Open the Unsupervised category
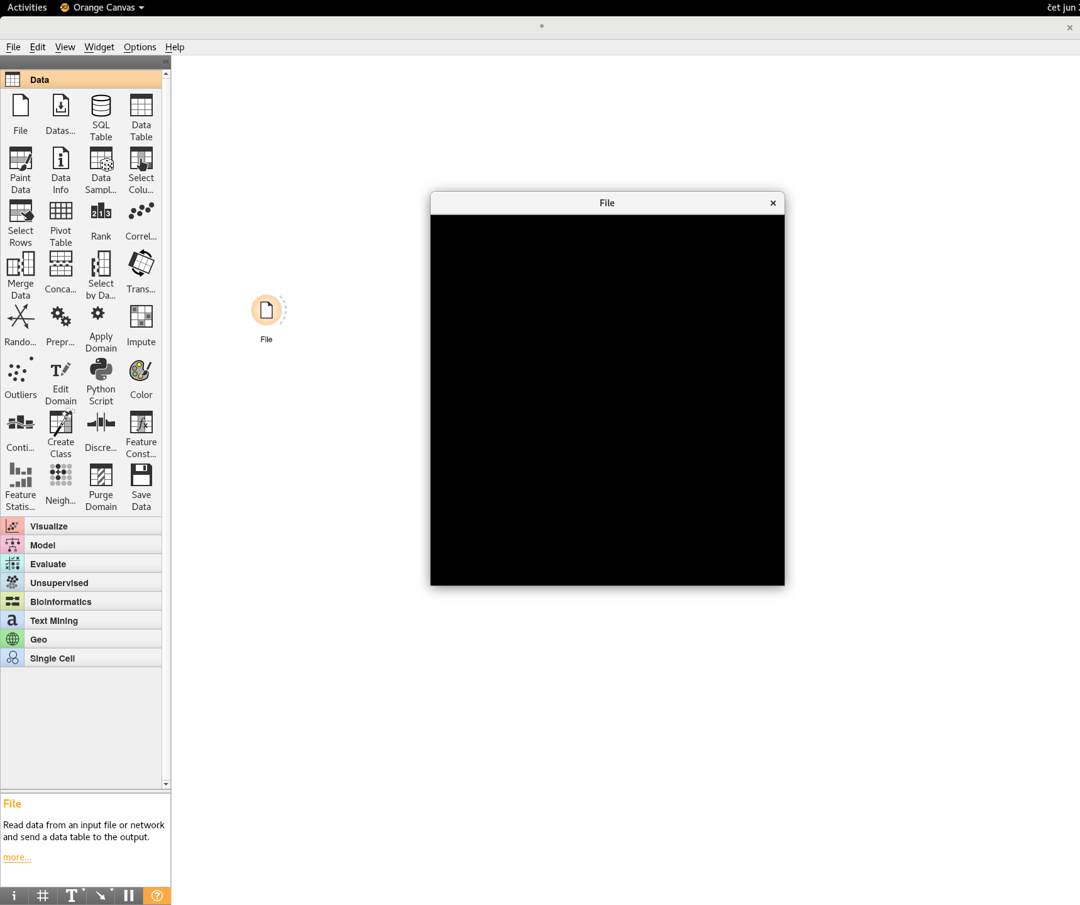Screen dimensions: 1080x905 click(x=81, y=582)
